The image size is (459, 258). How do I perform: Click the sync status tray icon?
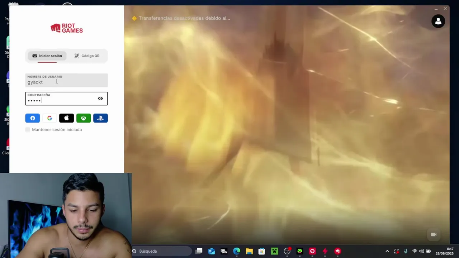396,251
